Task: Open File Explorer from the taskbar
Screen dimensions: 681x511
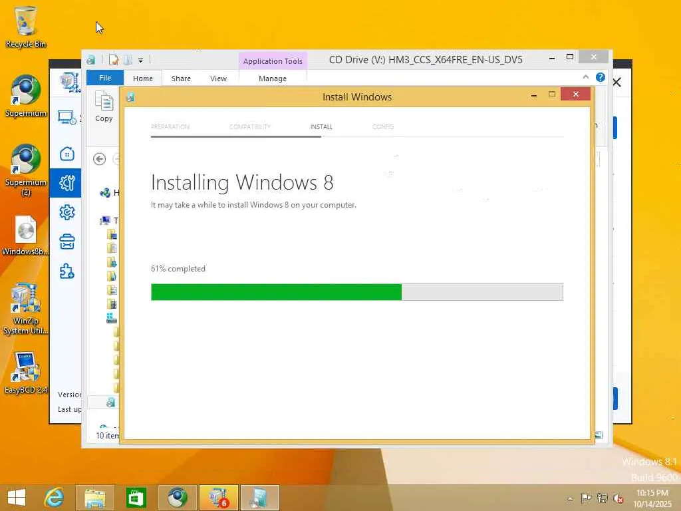Action: tap(94, 498)
